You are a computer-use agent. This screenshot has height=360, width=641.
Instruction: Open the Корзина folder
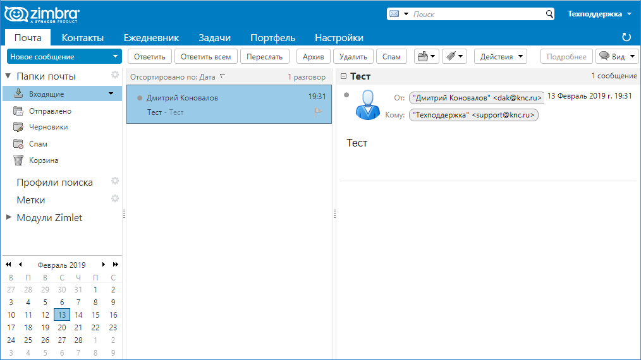click(44, 160)
